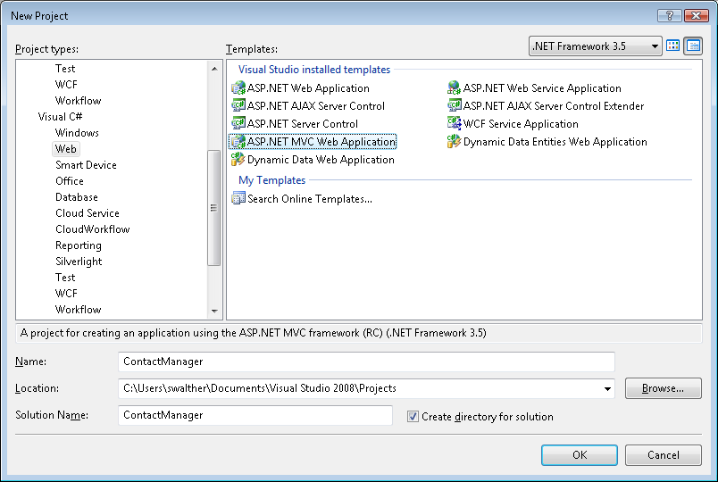
Task: Pick the WCF Service Application template icon
Action: coord(454,124)
